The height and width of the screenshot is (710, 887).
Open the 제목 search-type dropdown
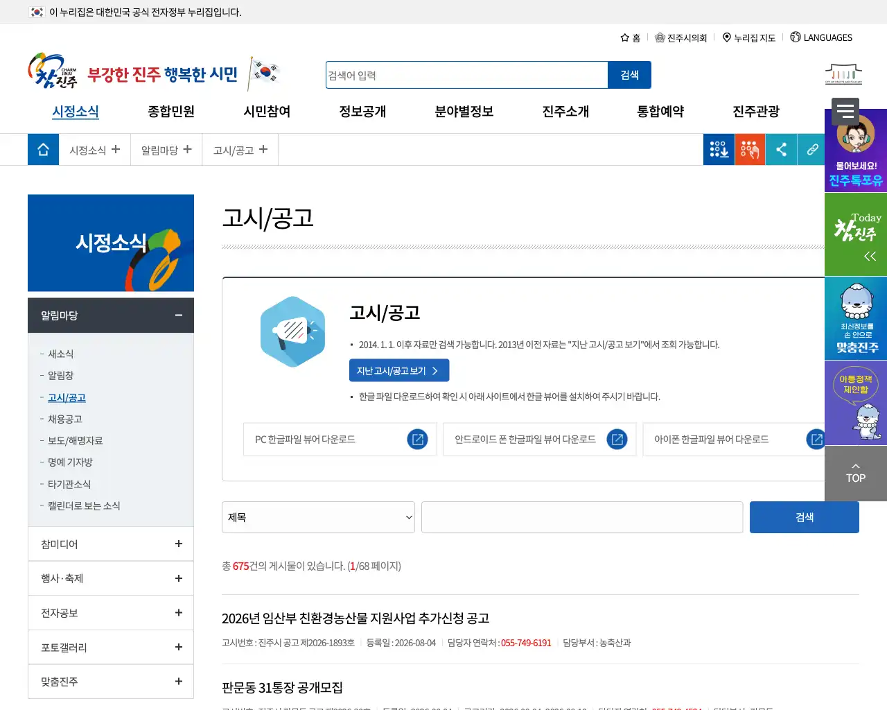click(x=318, y=517)
